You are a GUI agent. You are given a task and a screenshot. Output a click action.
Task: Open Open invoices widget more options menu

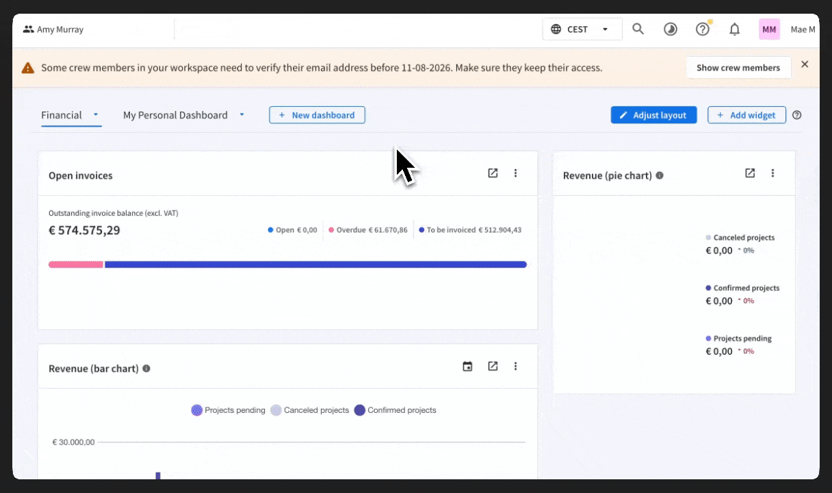pyautogui.click(x=516, y=173)
